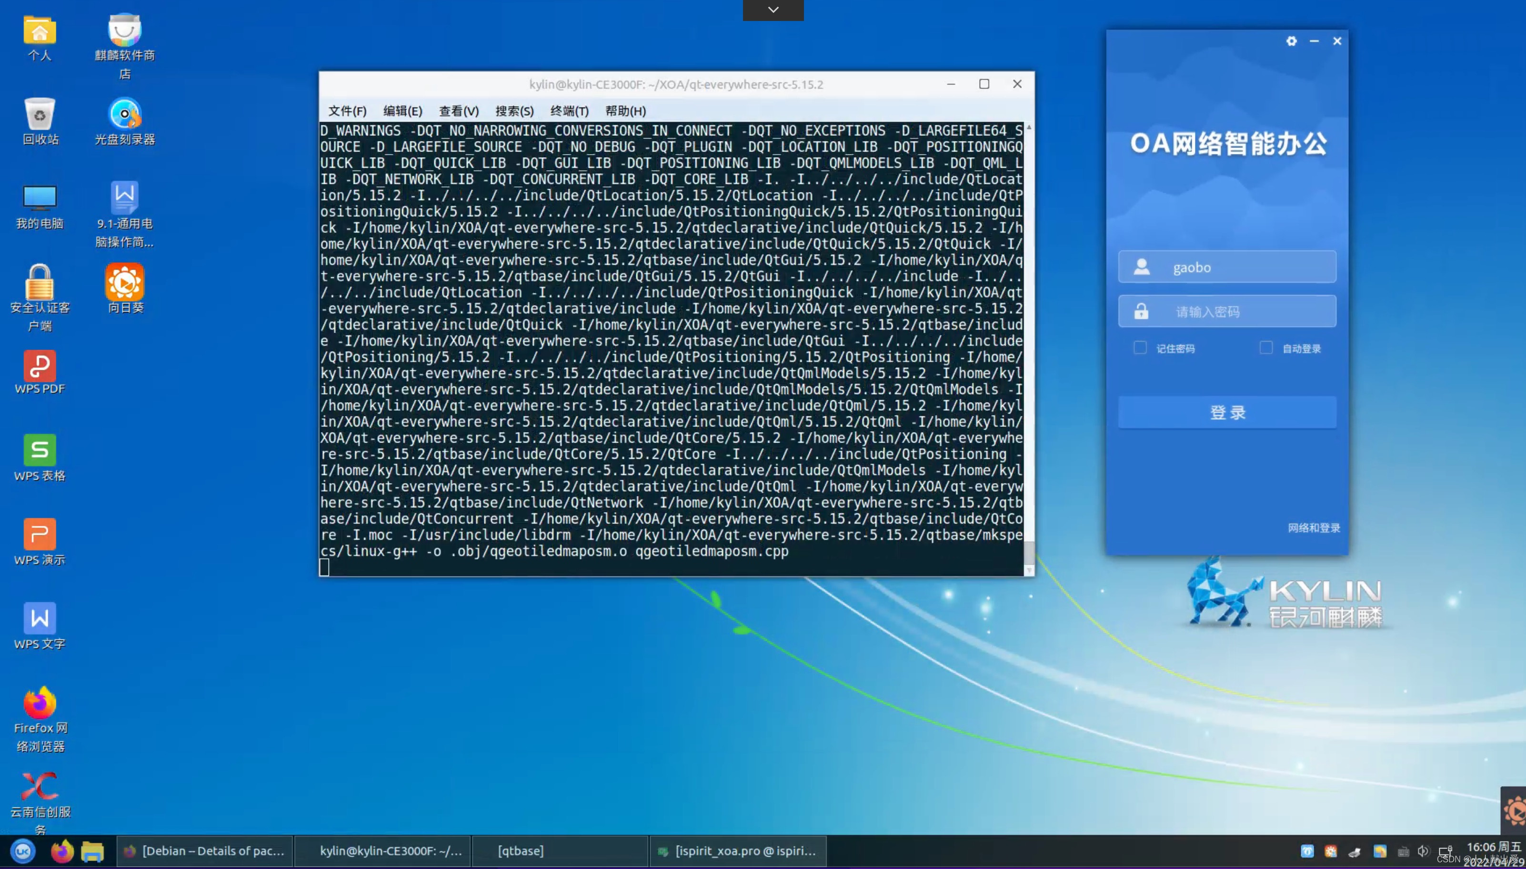Click sunflower side panel at right edge
This screenshot has height=869, width=1526.
pyautogui.click(x=1514, y=810)
